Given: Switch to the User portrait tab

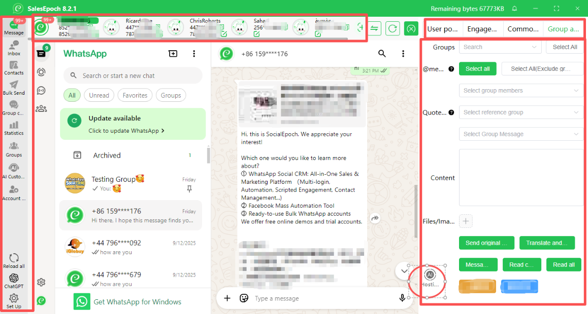Looking at the screenshot, I should click(442, 29).
